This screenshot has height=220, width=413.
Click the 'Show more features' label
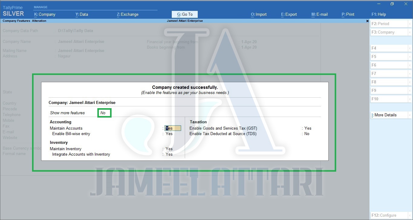coord(67,113)
